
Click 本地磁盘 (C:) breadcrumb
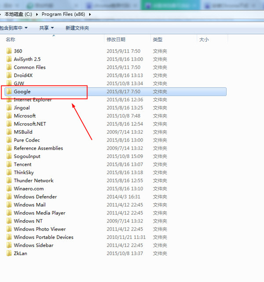(x=18, y=14)
